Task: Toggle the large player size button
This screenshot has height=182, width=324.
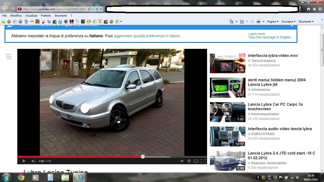Action: 196,161
